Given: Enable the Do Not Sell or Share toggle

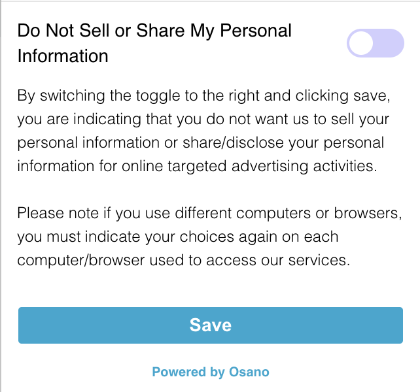Looking at the screenshot, I should click(x=375, y=43).
